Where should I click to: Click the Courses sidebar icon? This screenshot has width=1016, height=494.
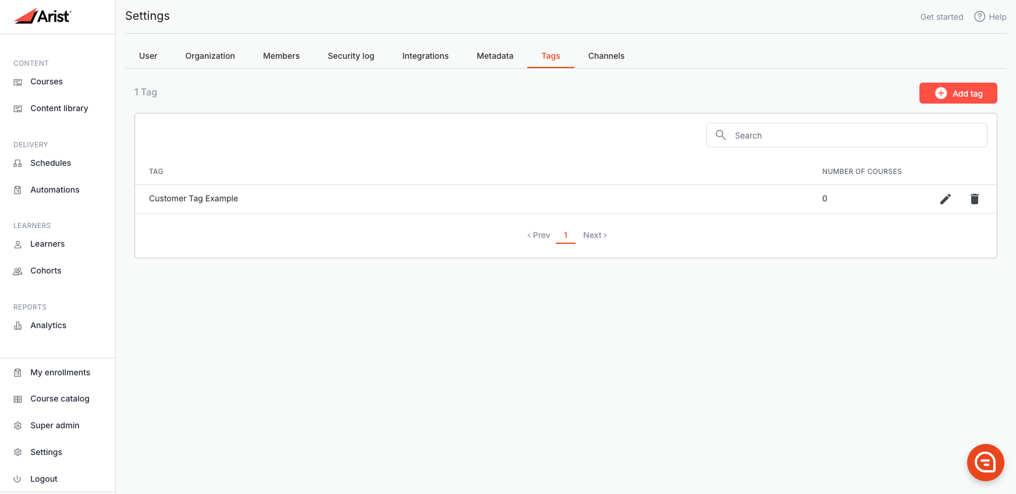click(x=18, y=82)
